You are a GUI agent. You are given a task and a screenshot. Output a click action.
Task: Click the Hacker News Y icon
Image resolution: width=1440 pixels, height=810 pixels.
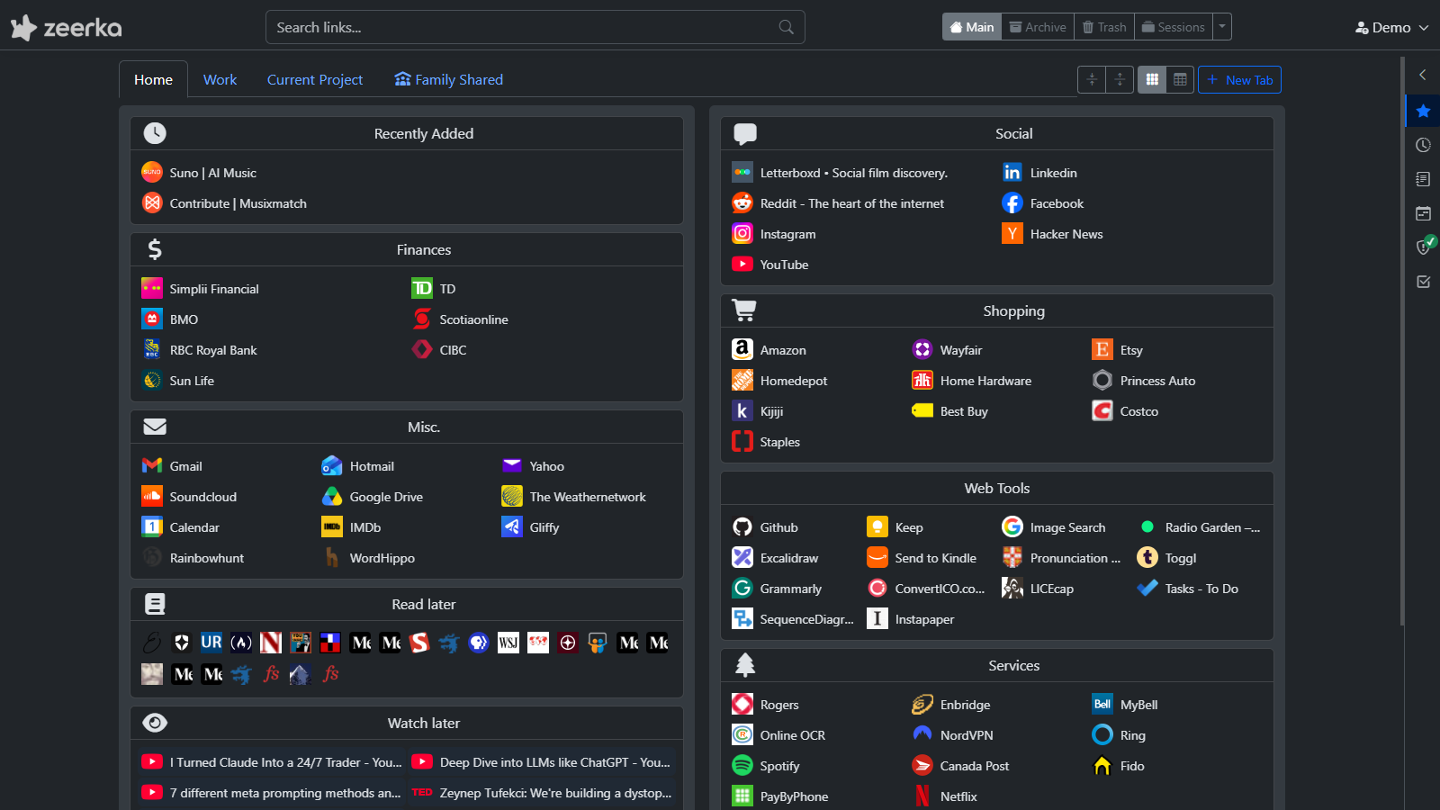click(x=1012, y=233)
